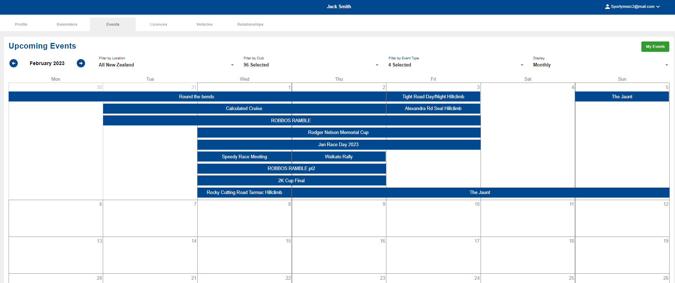675x283 pixels.
Task: Open Alexandra Rd Seal Hillclimb event
Action: click(x=433, y=108)
